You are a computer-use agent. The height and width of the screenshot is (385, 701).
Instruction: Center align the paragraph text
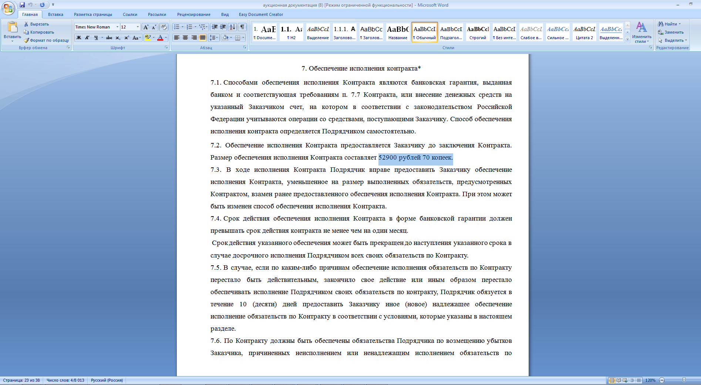[x=185, y=38]
